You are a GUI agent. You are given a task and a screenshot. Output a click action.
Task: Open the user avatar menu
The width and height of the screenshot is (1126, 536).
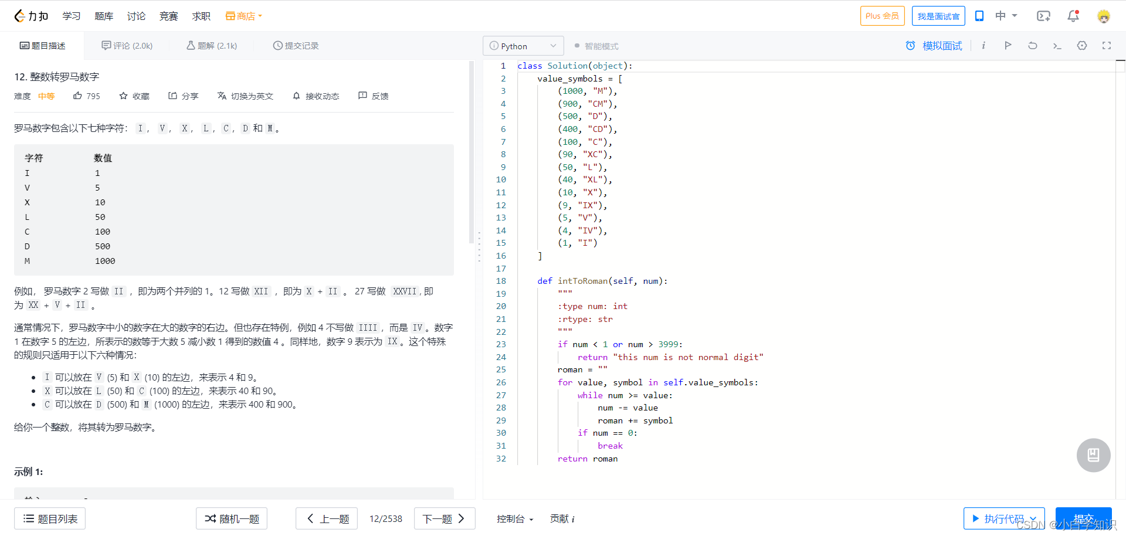point(1104,16)
